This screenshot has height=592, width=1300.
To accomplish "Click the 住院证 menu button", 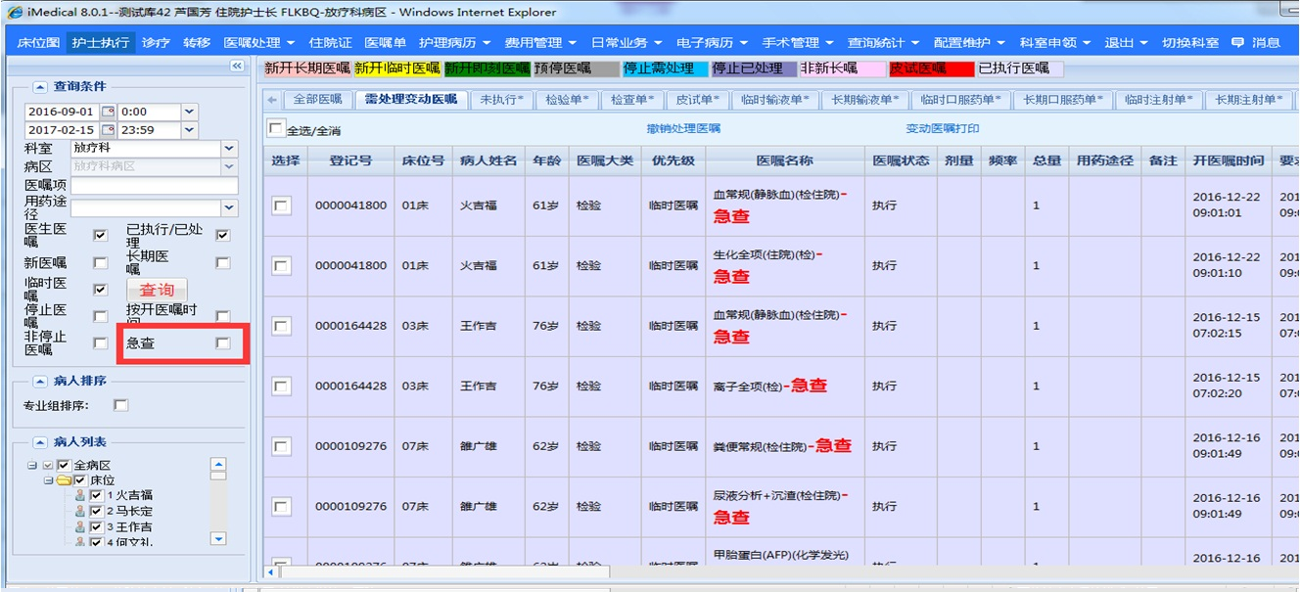I will 330,43.
